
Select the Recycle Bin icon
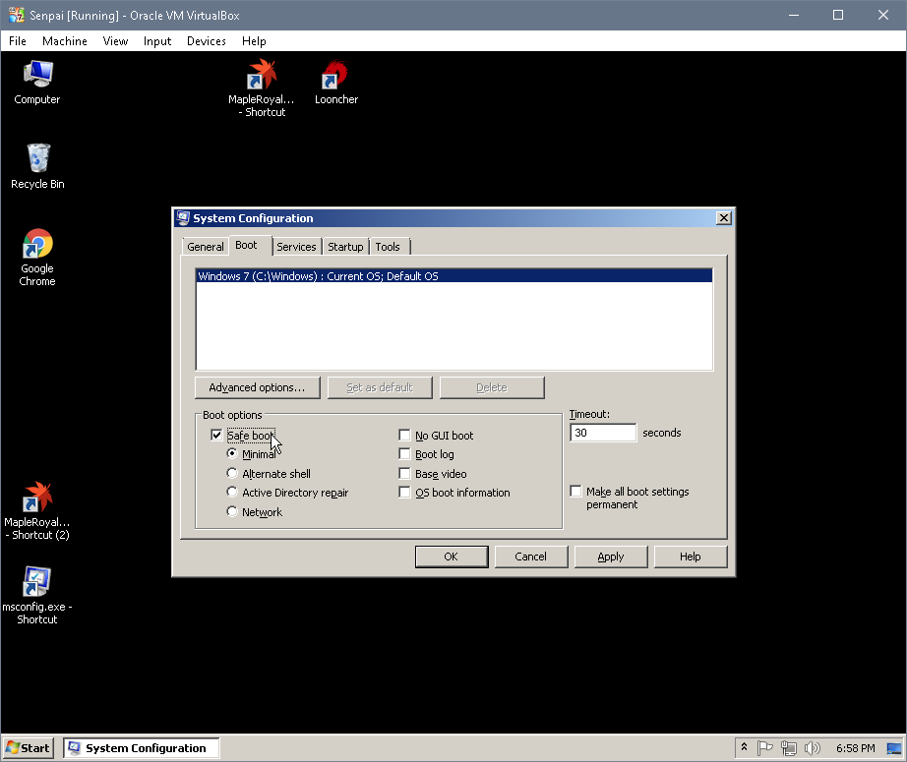[x=37, y=166]
